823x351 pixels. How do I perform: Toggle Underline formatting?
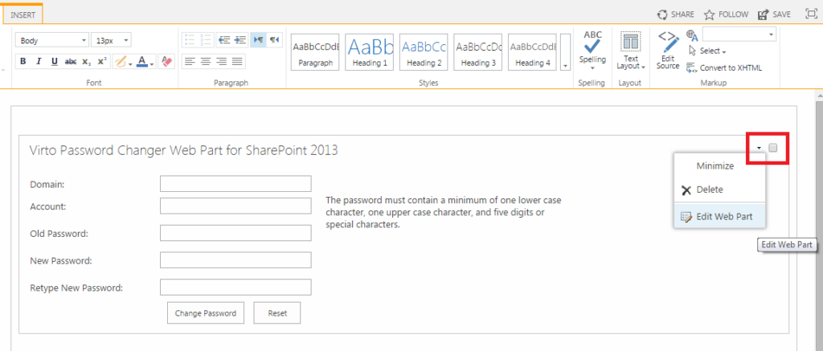[54, 61]
